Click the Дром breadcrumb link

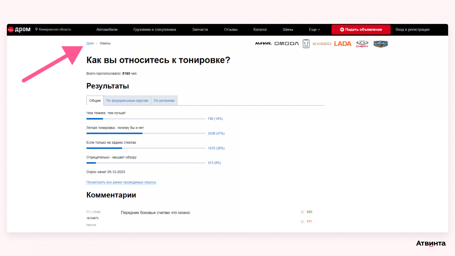point(90,44)
